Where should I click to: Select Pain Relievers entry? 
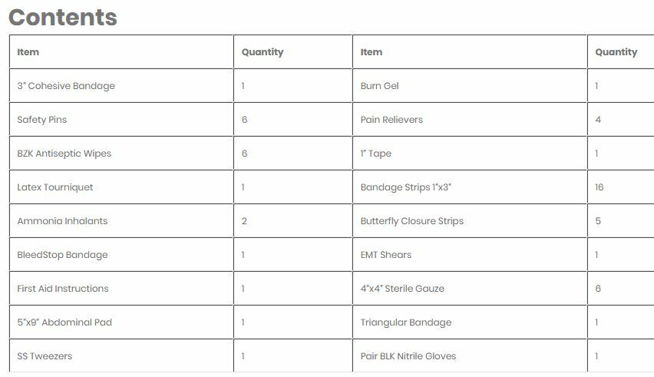tap(391, 120)
